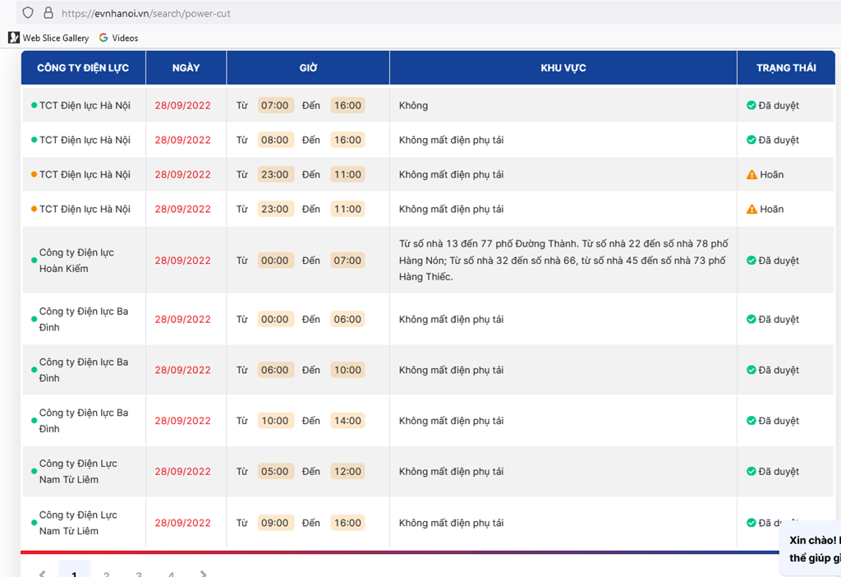Click approved check icon in Hoàn Kiếm row

(x=751, y=261)
